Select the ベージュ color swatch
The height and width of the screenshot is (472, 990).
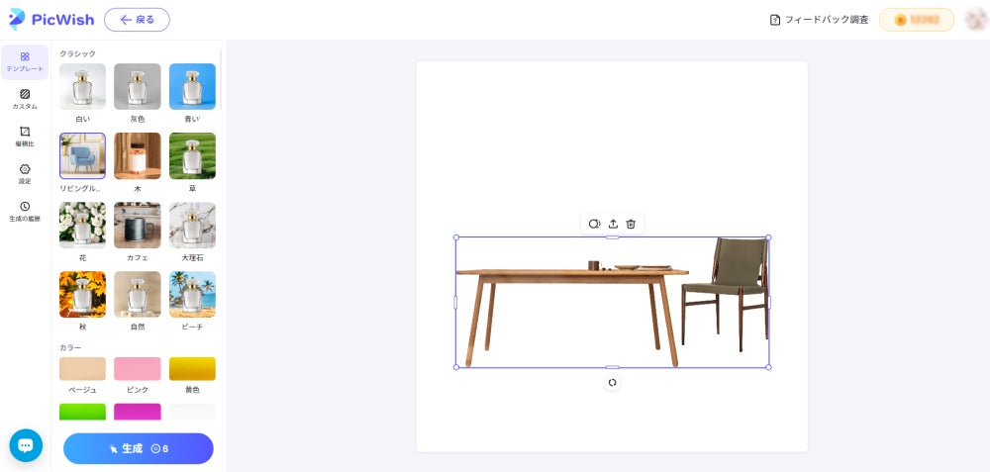[82, 368]
